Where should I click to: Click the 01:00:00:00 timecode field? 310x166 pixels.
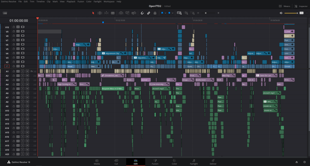[x=19, y=21]
